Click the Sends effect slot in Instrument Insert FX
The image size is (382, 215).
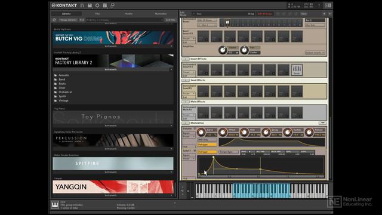tap(297, 70)
